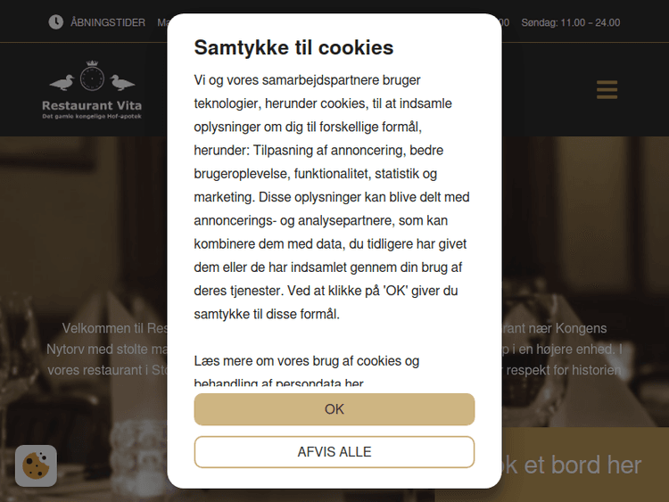
Task: Click the 'Samtykke til cookies' heading
Action: pos(293,47)
